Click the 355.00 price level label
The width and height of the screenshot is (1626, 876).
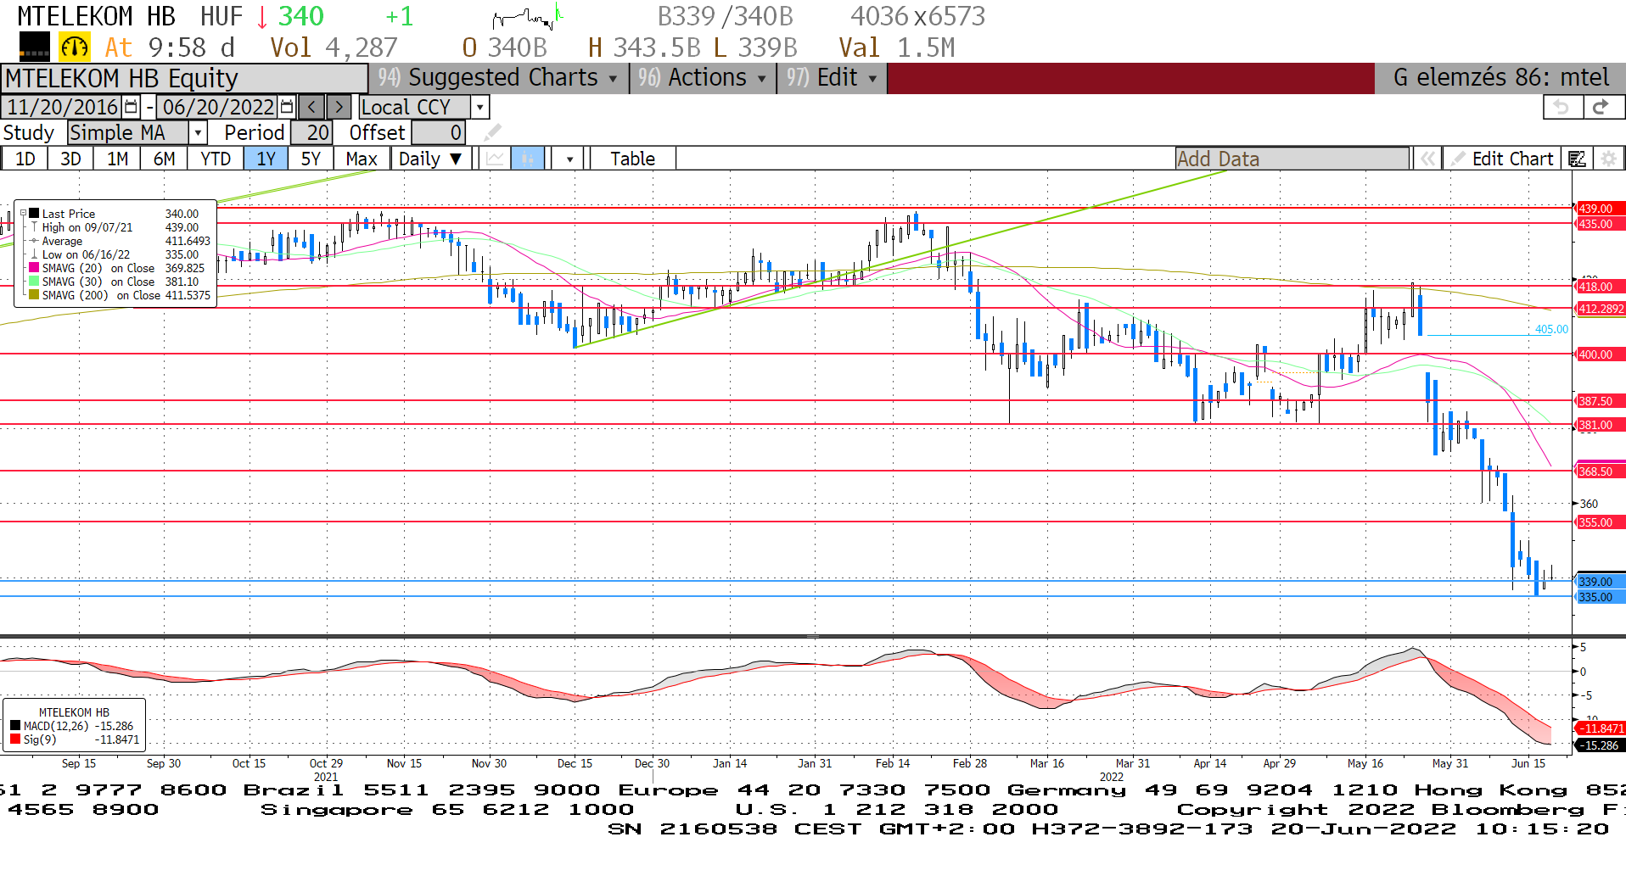1600,522
